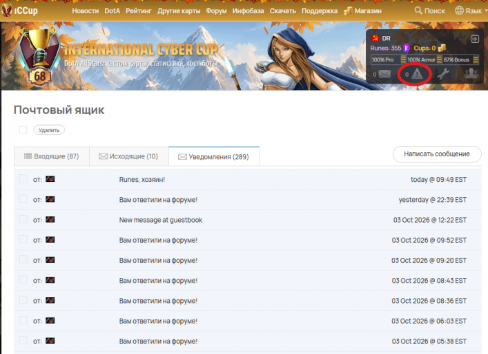
Task: Open settings via the wrench icon
Action: (443, 74)
